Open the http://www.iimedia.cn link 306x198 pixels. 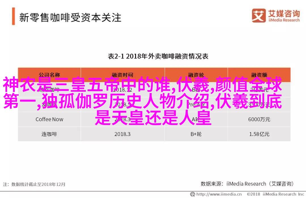pyautogui.click(x=219, y=194)
